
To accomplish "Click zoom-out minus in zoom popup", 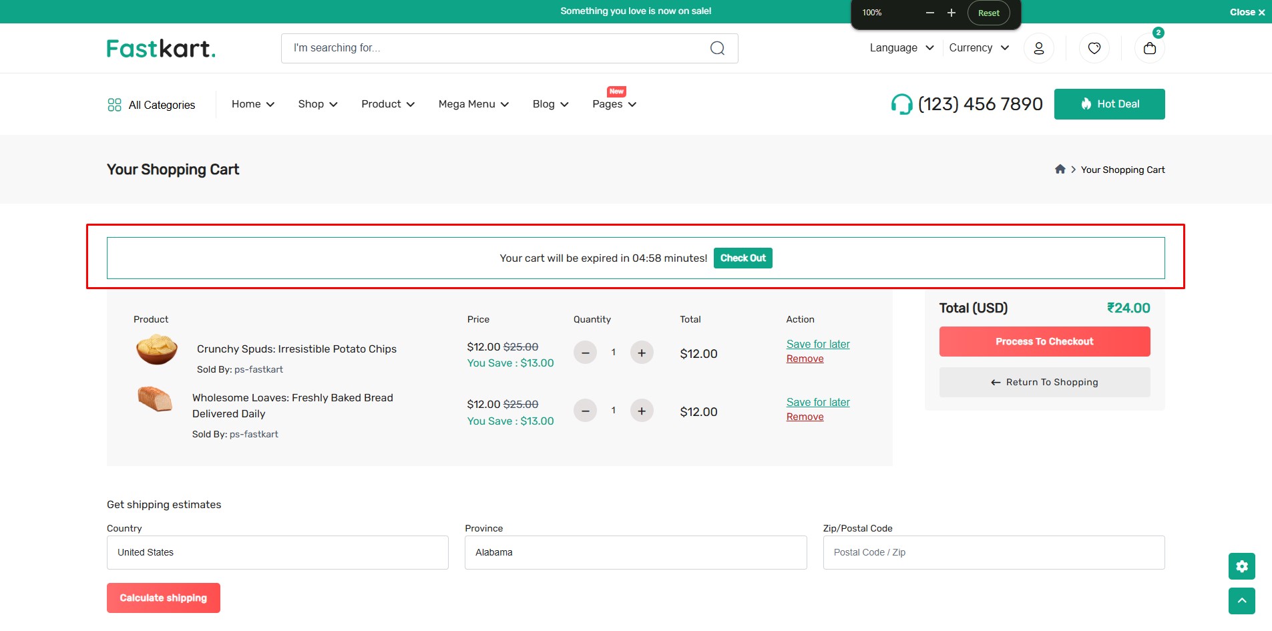I will click(929, 13).
